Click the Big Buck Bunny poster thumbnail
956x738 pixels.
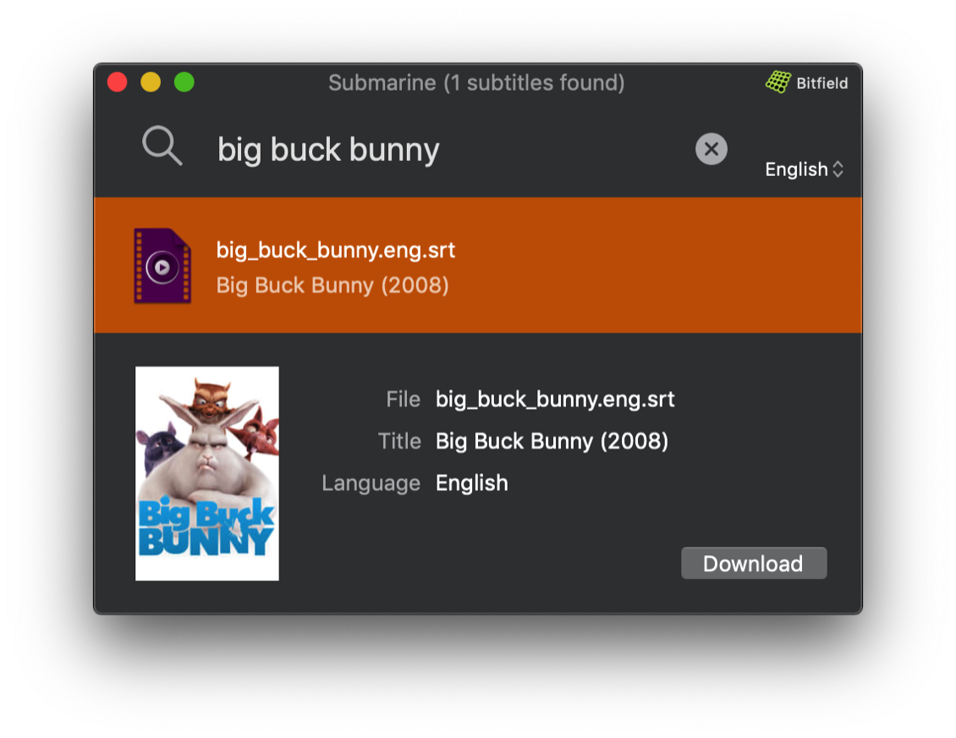207,473
